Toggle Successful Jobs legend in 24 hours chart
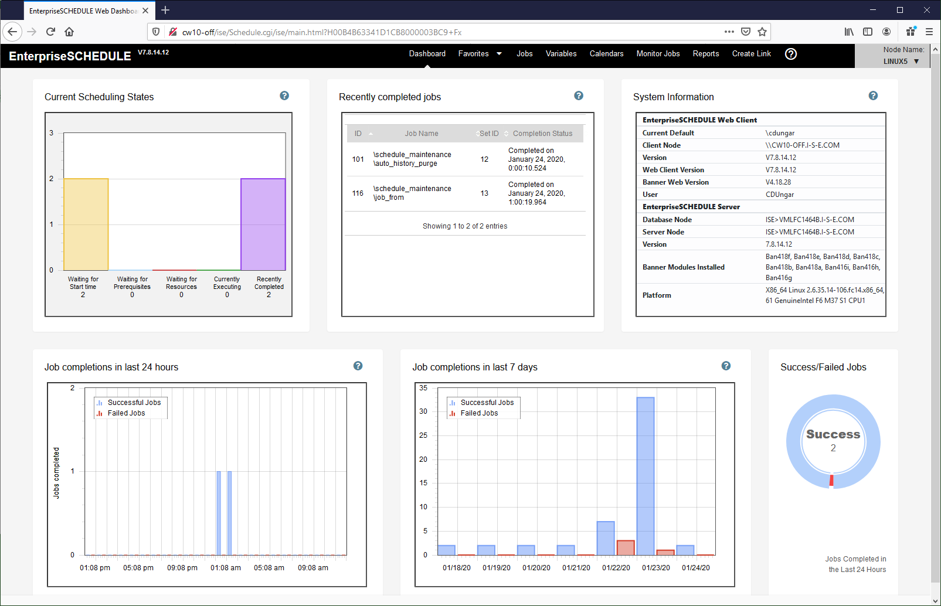Image resolution: width=941 pixels, height=606 pixels. pos(128,403)
